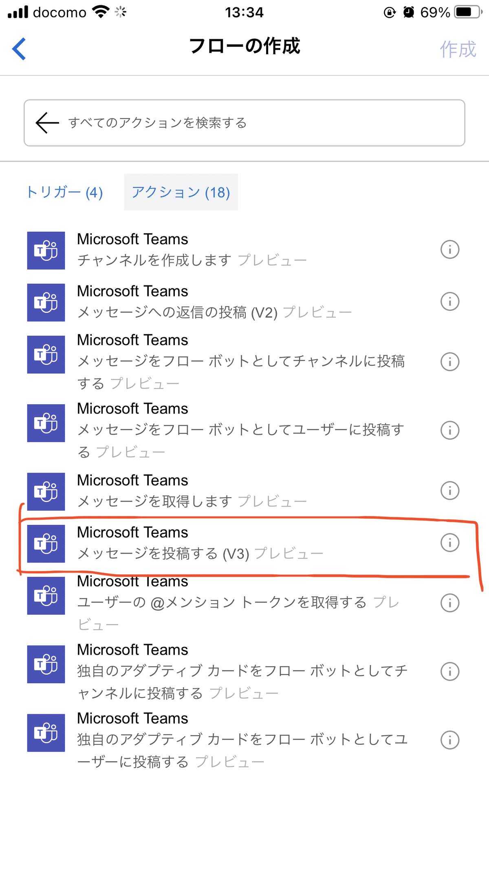Select the Teams icon for posting message as flow bot to channel
The height and width of the screenshot is (870, 489).
pos(46,354)
